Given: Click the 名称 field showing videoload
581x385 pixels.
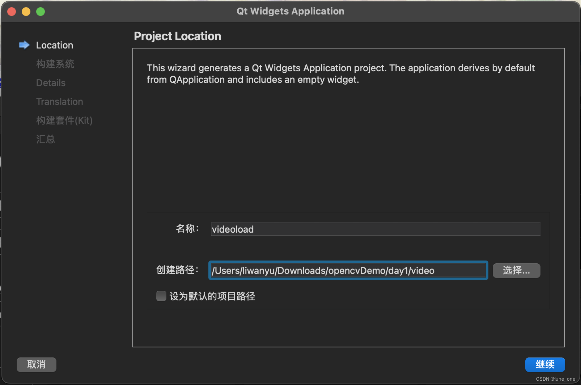Looking at the screenshot, I should (x=375, y=229).
